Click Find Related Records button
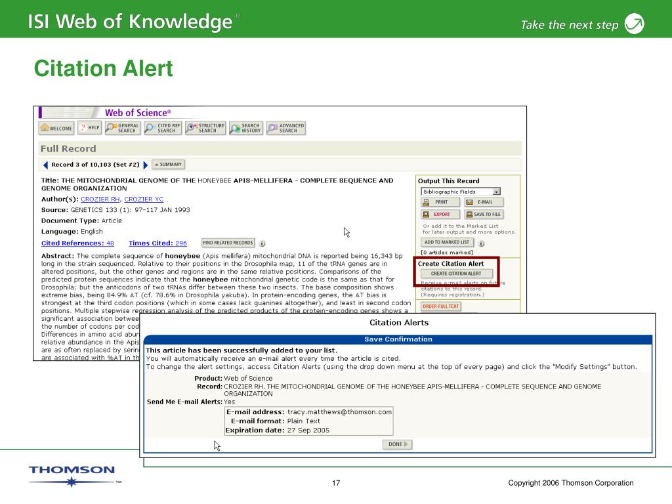Screen dimensions: 672x504 (228, 243)
